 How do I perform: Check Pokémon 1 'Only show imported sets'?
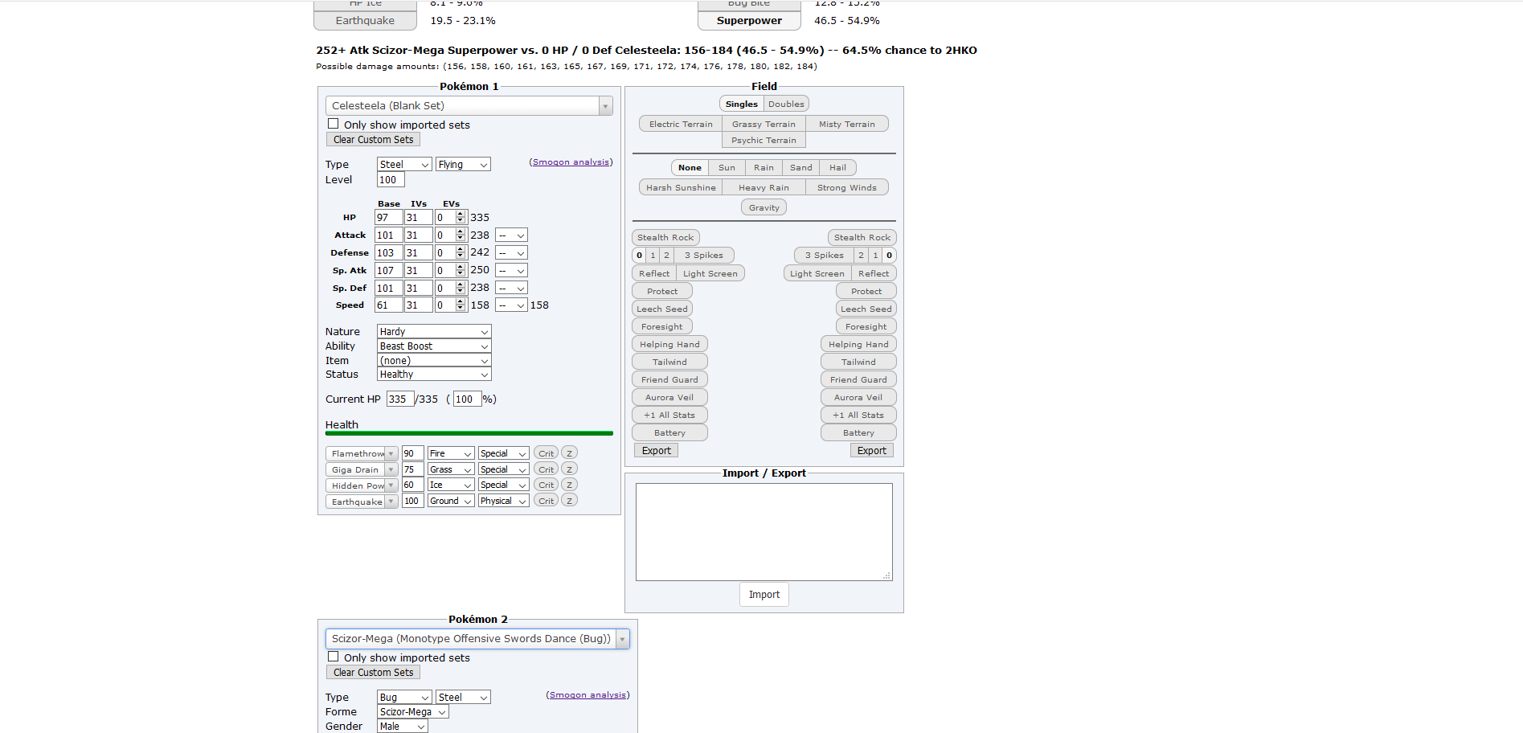[x=334, y=124]
